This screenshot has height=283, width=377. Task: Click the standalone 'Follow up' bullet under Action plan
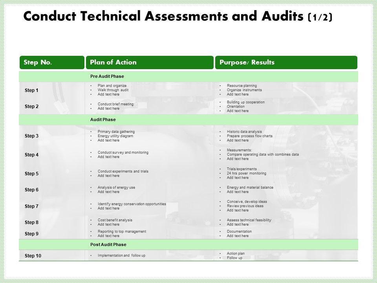pos(235,258)
